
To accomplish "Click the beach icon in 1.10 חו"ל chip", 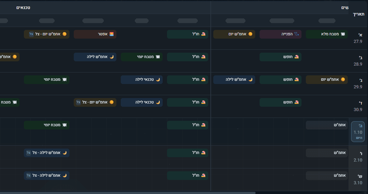I will click(x=204, y=125).
